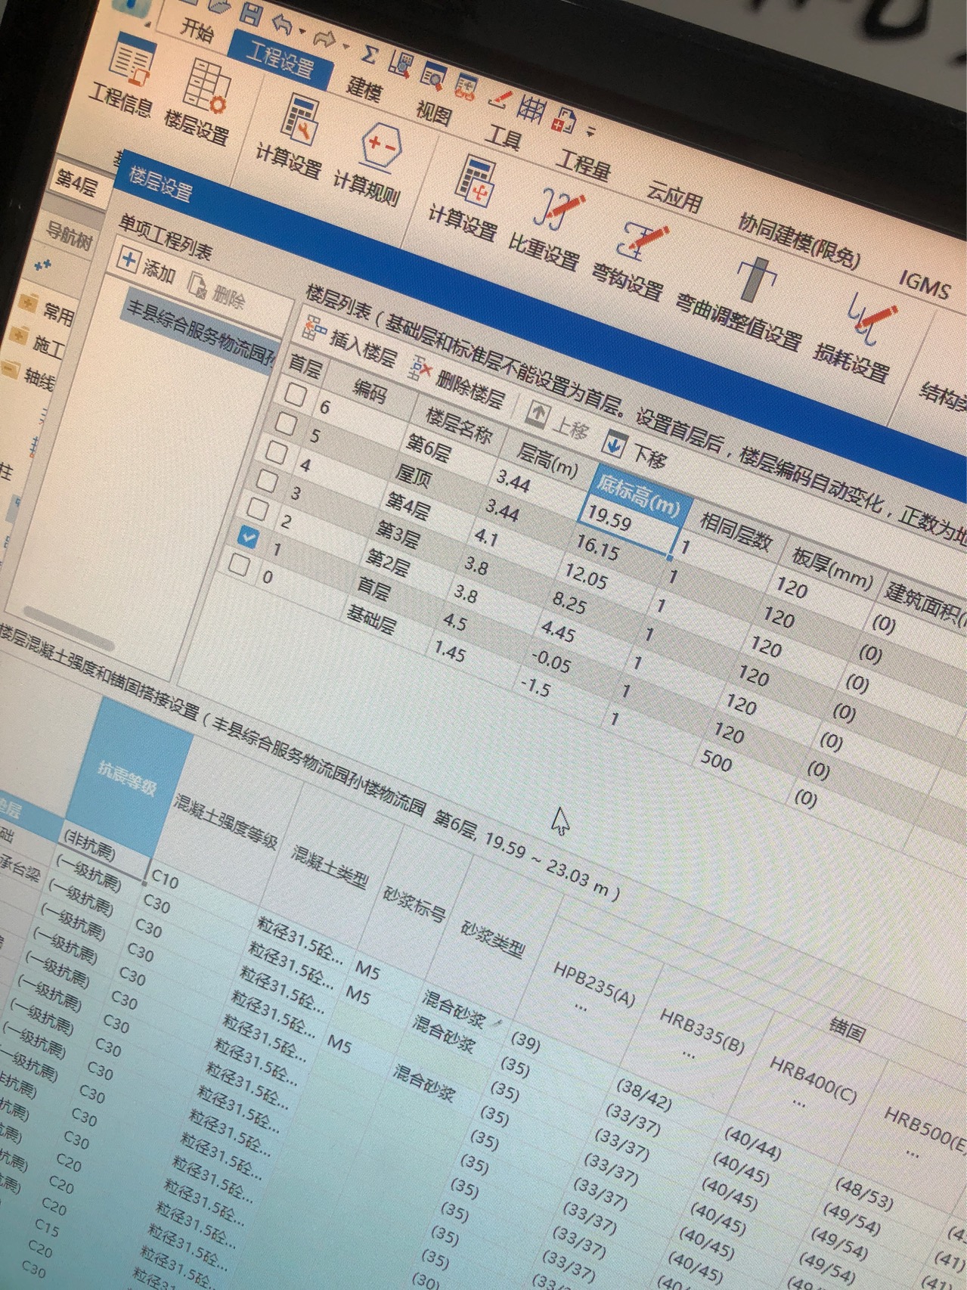Click the 16.15 底标高 cell

pos(597,547)
